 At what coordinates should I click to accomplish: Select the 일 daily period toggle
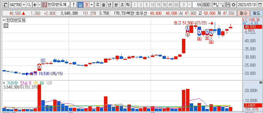point(80,5)
